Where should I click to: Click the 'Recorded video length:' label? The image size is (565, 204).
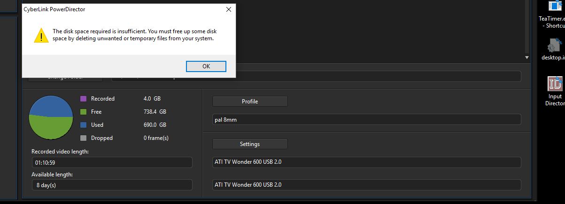pyautogui.click(x=60, y=152)
